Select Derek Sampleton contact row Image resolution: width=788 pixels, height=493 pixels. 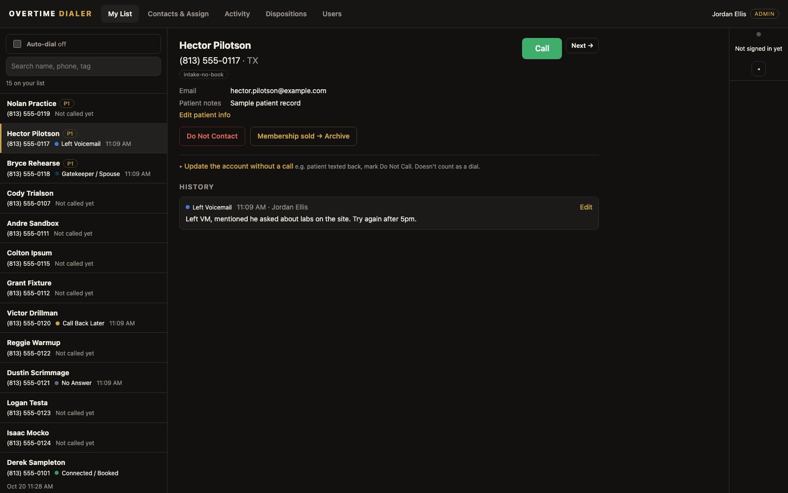pyautogui.click(x=84, y=473)
